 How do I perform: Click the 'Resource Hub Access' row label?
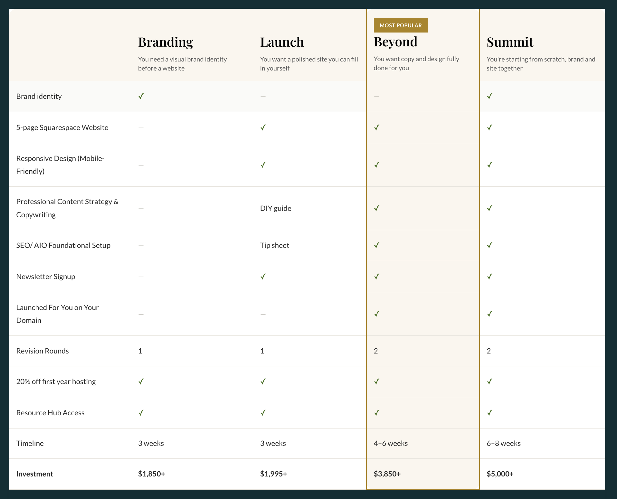coord(50,413)
